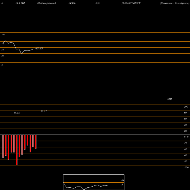Click the 80 label on the MR axis
The width and height of the screenshot is (190, 190).
click(185, 113)
